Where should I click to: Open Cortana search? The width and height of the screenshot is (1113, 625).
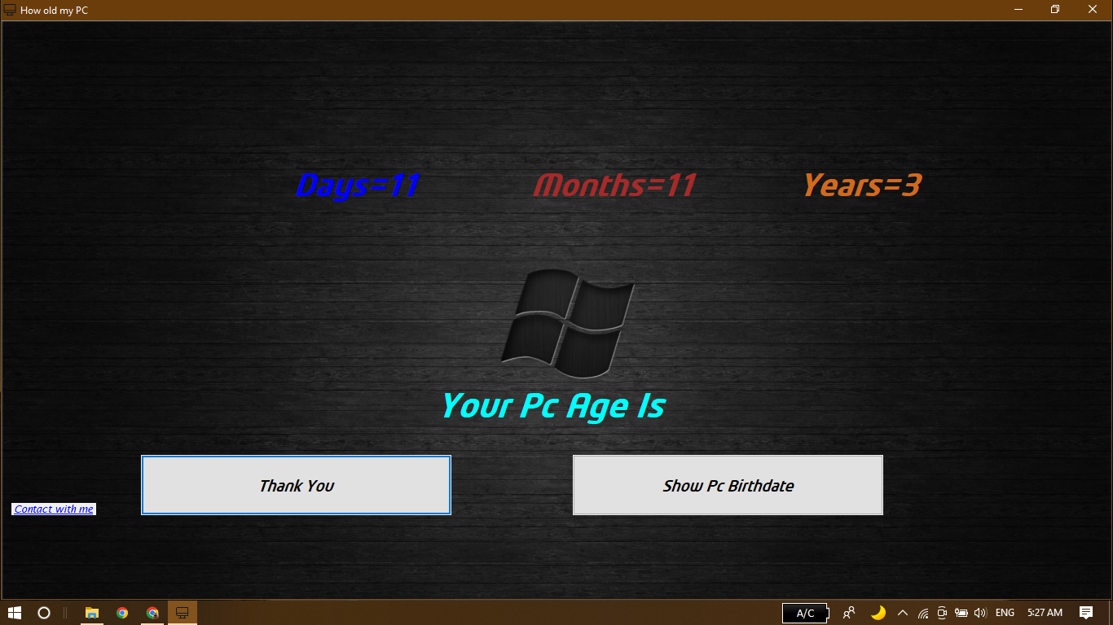pyautogui.click(x=44, y=613)
